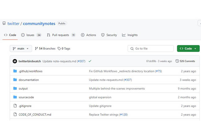Go to the Actions tab
Viewport: 201px width, 139px height.
tap(88, 35)
